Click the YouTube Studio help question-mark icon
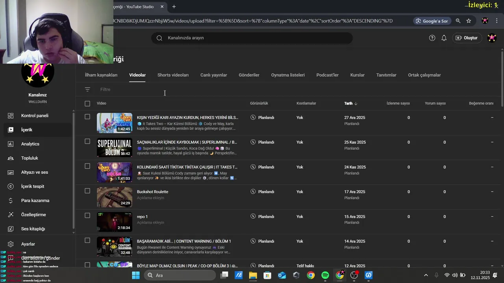 (x=432, y=38)
